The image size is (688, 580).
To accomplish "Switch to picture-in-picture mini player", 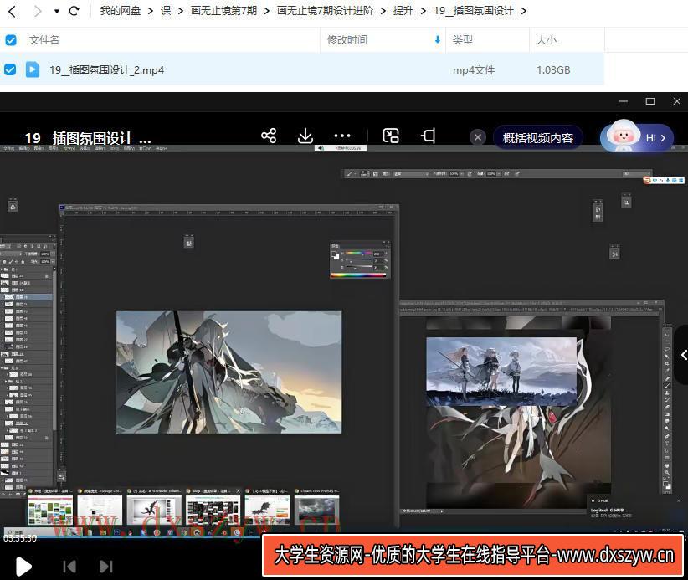I will 391,136.
